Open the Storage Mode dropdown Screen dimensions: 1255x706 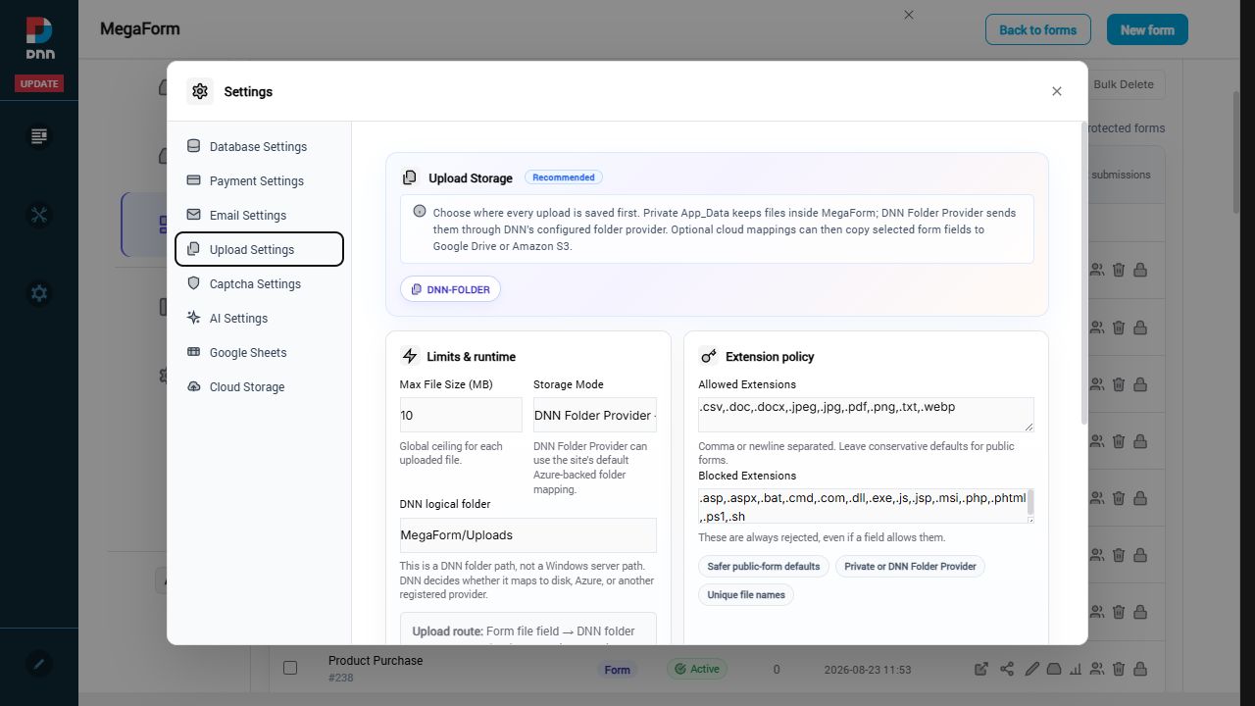pyautogui.click(x=595, y=415)
